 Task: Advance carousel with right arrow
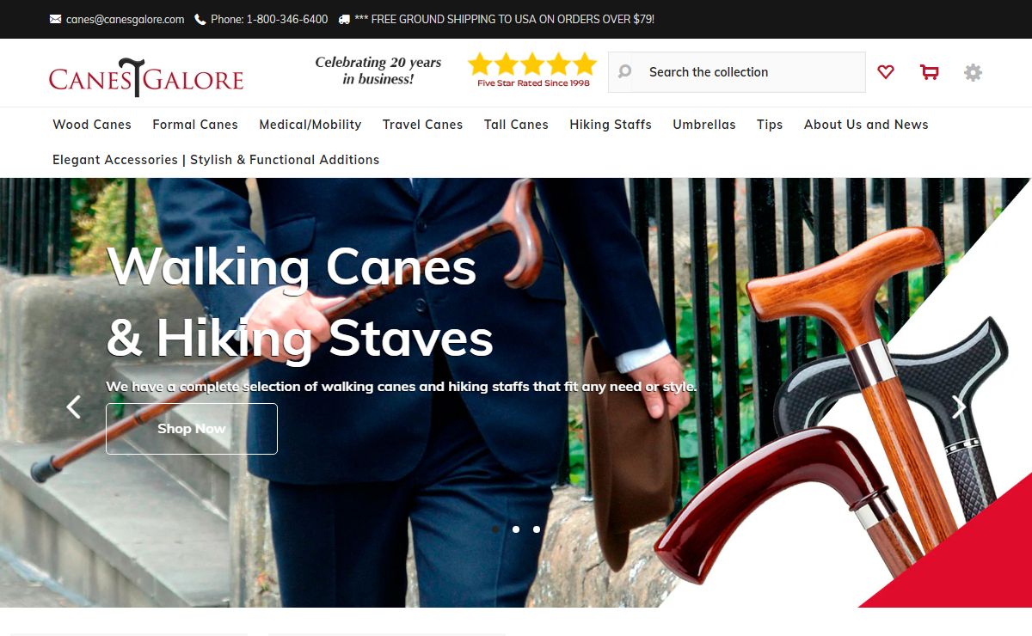tap(959, 407)
